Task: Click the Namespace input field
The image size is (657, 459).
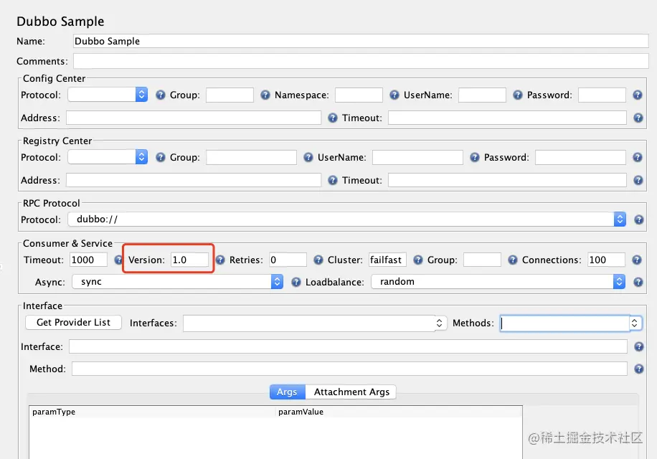Action: [359, 95]
